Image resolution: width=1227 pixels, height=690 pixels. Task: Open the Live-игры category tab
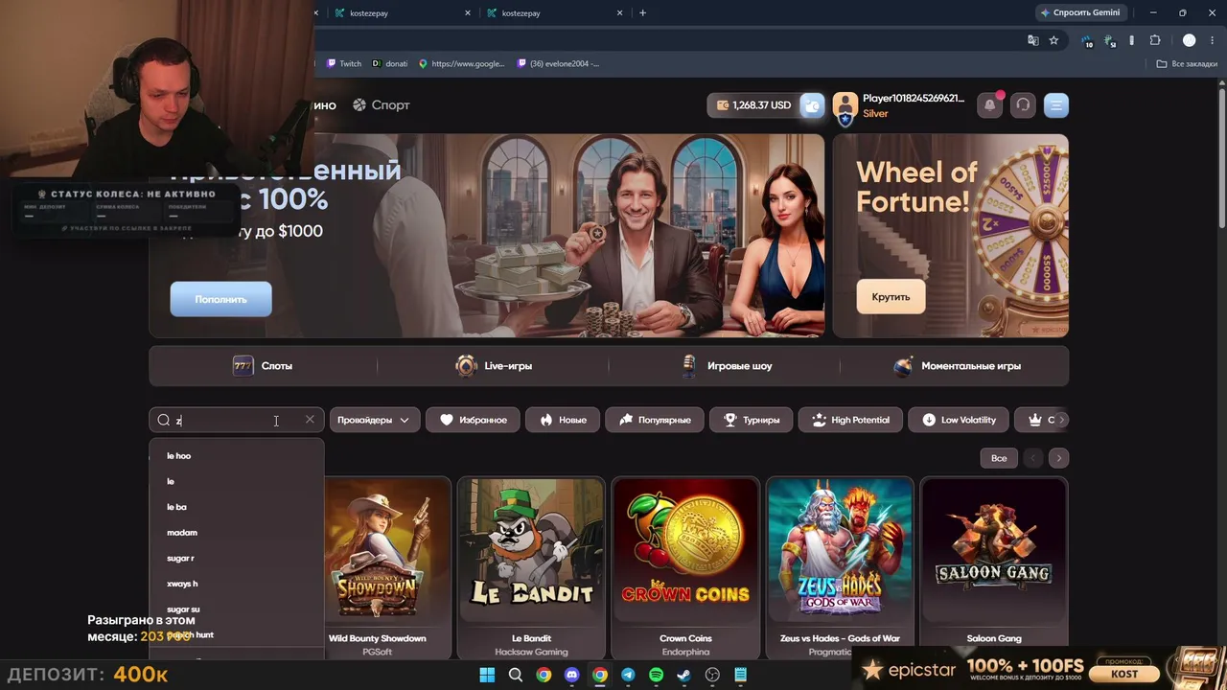[x=494, y=366]
